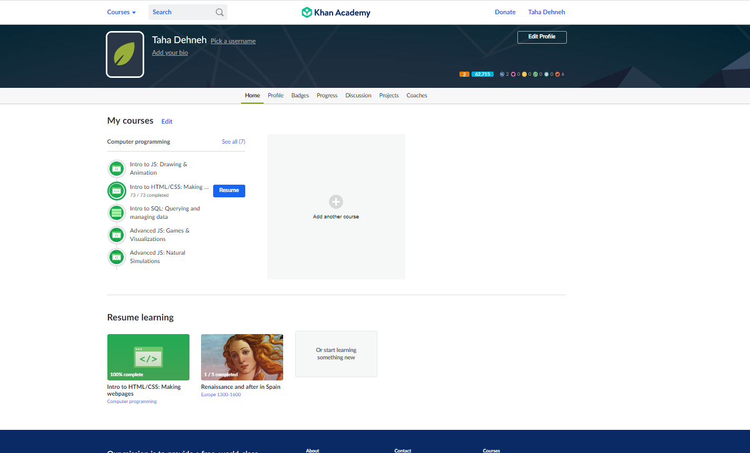The height and width of the screenshot is (453, 750).
Task: Go to the Discussion tab
Action: coord(358,95)
